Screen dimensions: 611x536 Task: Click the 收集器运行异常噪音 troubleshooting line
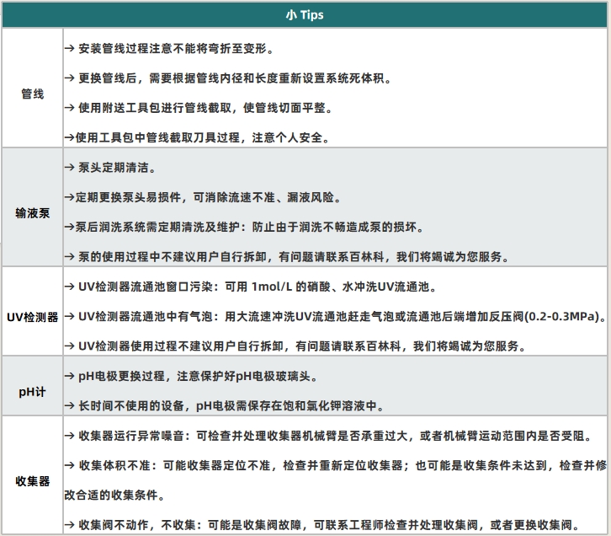[x=337, y=436]
